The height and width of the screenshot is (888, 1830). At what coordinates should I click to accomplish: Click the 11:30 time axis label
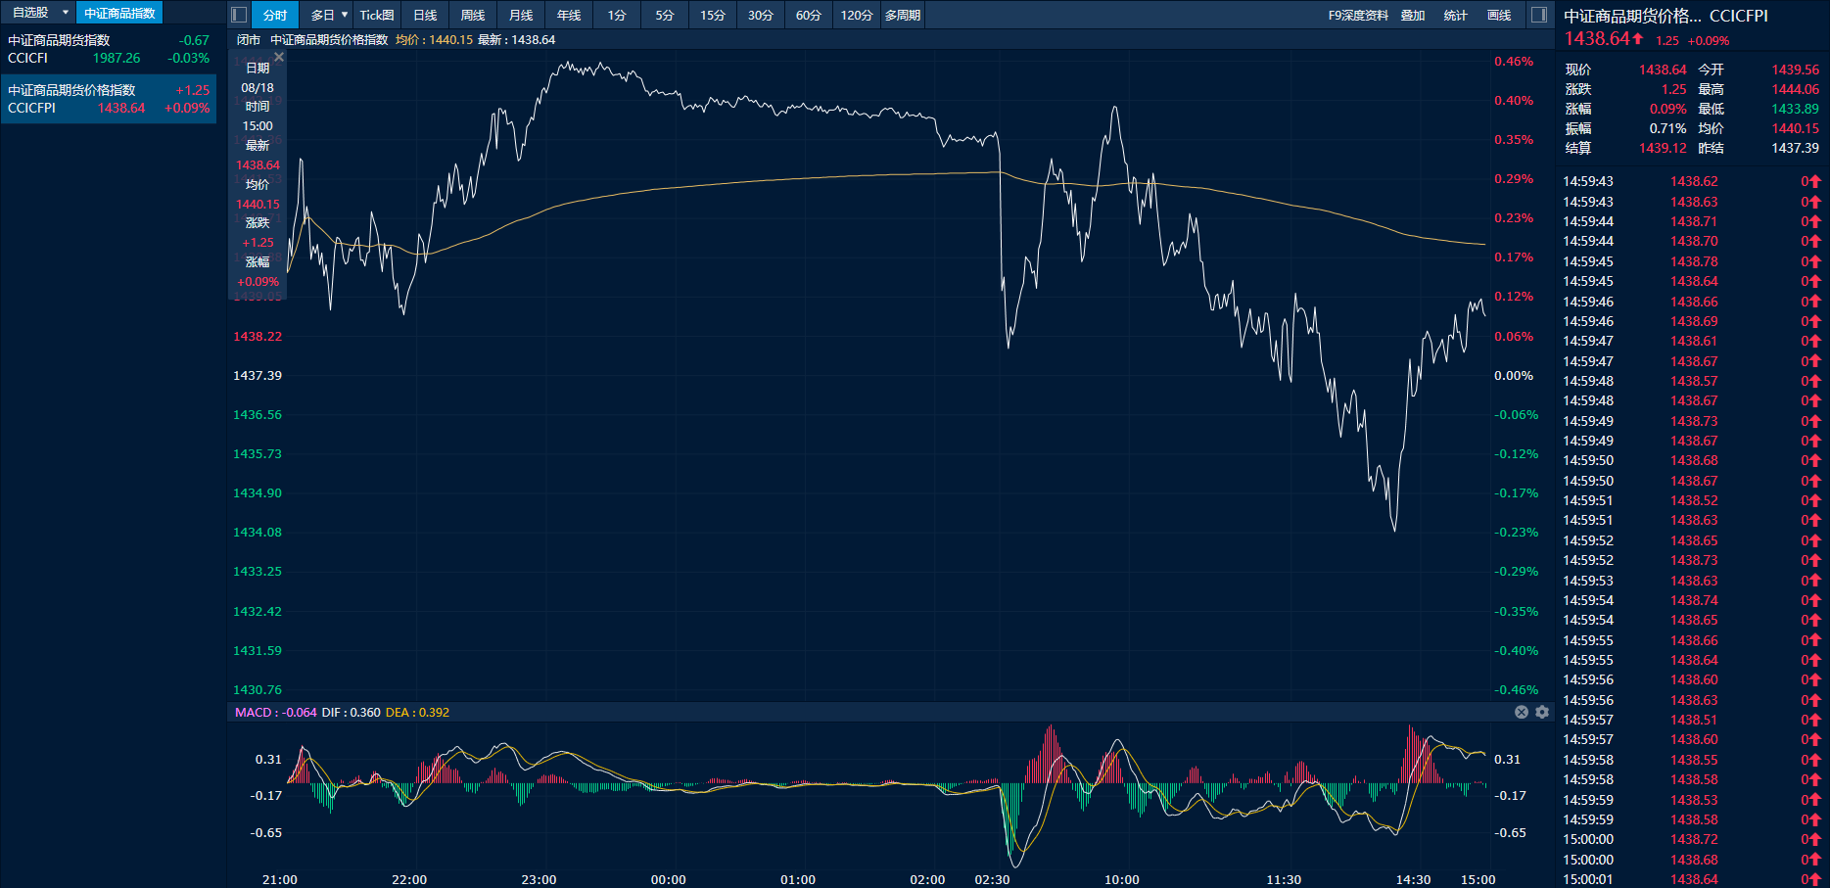(x=1284, y=879)
